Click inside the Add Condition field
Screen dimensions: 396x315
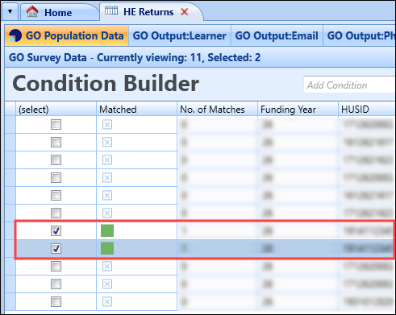coord(349,85)
